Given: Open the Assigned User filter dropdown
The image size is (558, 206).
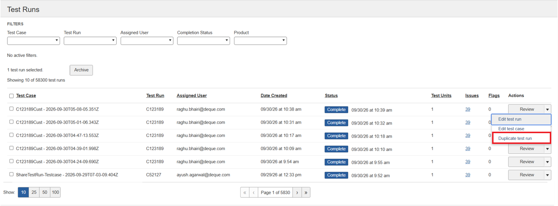Looking at the screenshot, I should pyautogui.click(x=147, y=41).
